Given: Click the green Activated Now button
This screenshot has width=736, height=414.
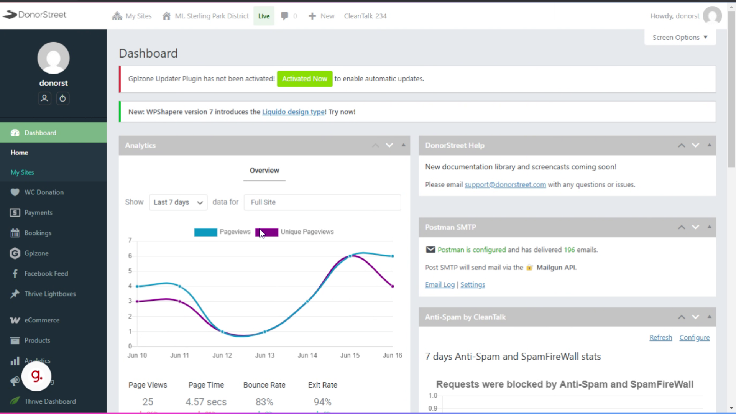Looking at the screenshot, I should tap(305, 79).
